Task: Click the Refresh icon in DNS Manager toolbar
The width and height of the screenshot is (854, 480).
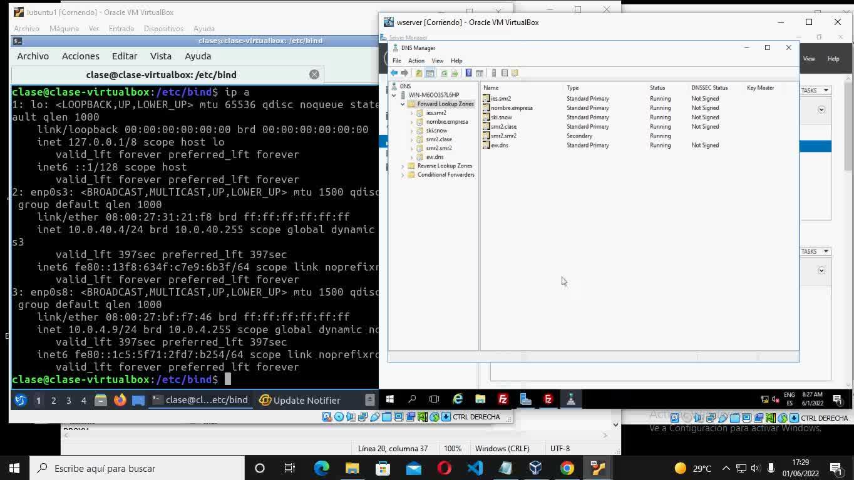Action: [x=444, y=73]
